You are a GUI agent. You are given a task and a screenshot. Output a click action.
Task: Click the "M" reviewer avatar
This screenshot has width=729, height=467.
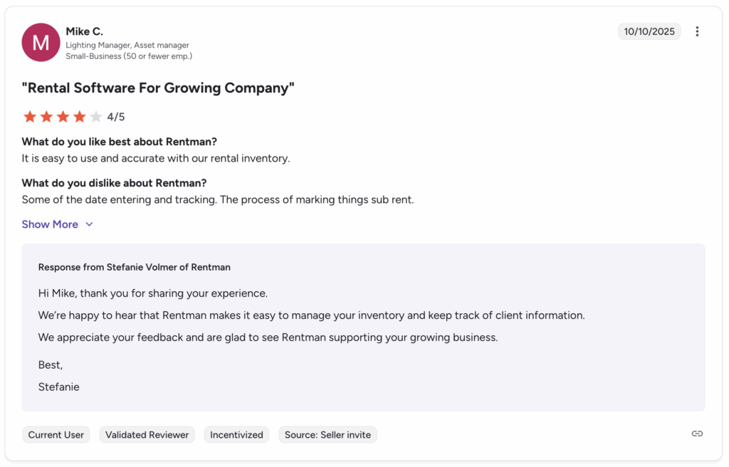pyautogui.click(x=41, y=42)
